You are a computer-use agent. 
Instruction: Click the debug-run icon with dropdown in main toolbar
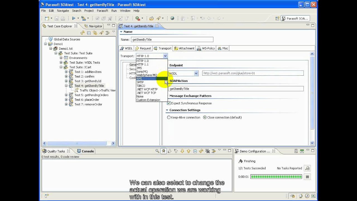coord(84,18)
